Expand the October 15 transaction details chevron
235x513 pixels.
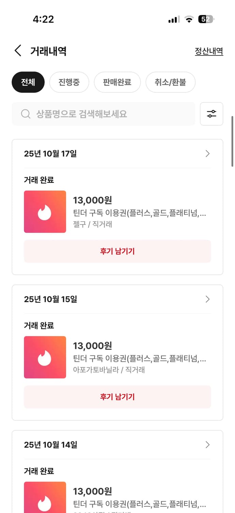tap(207, 299)
